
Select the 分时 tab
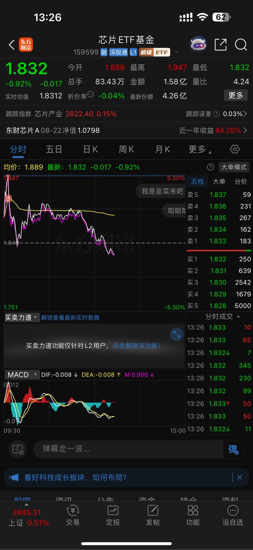[18, 149]
